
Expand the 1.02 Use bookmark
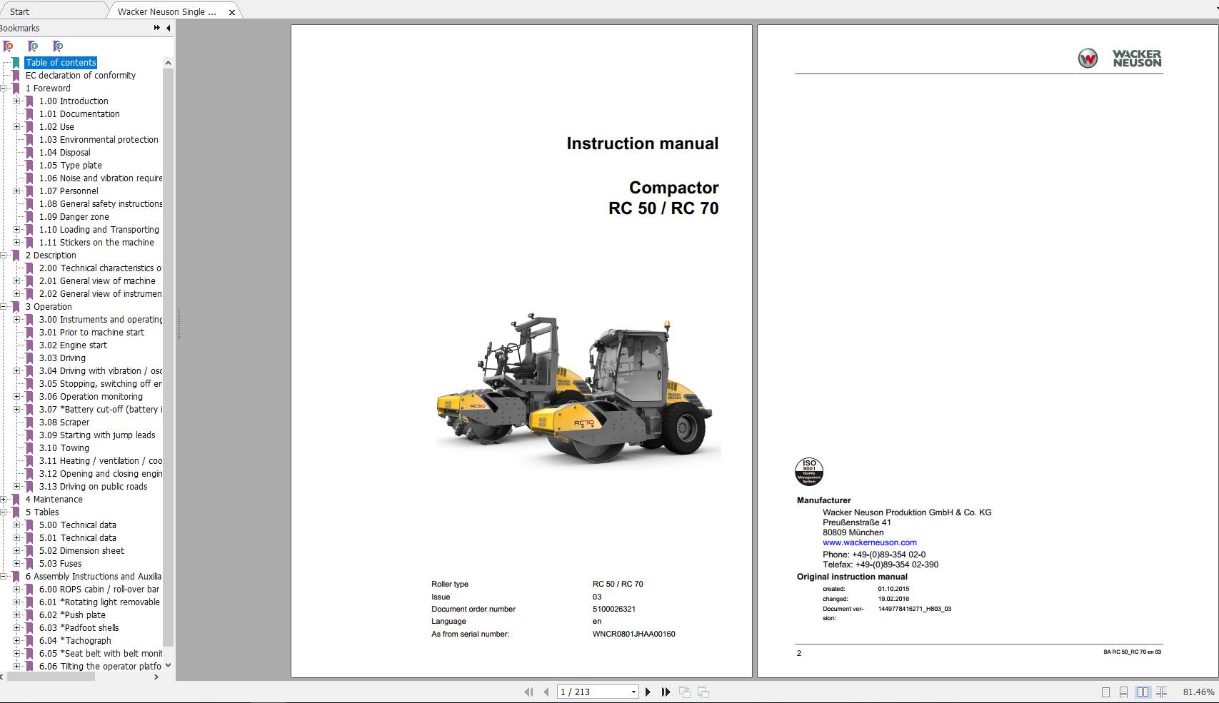tap(16, 127)
